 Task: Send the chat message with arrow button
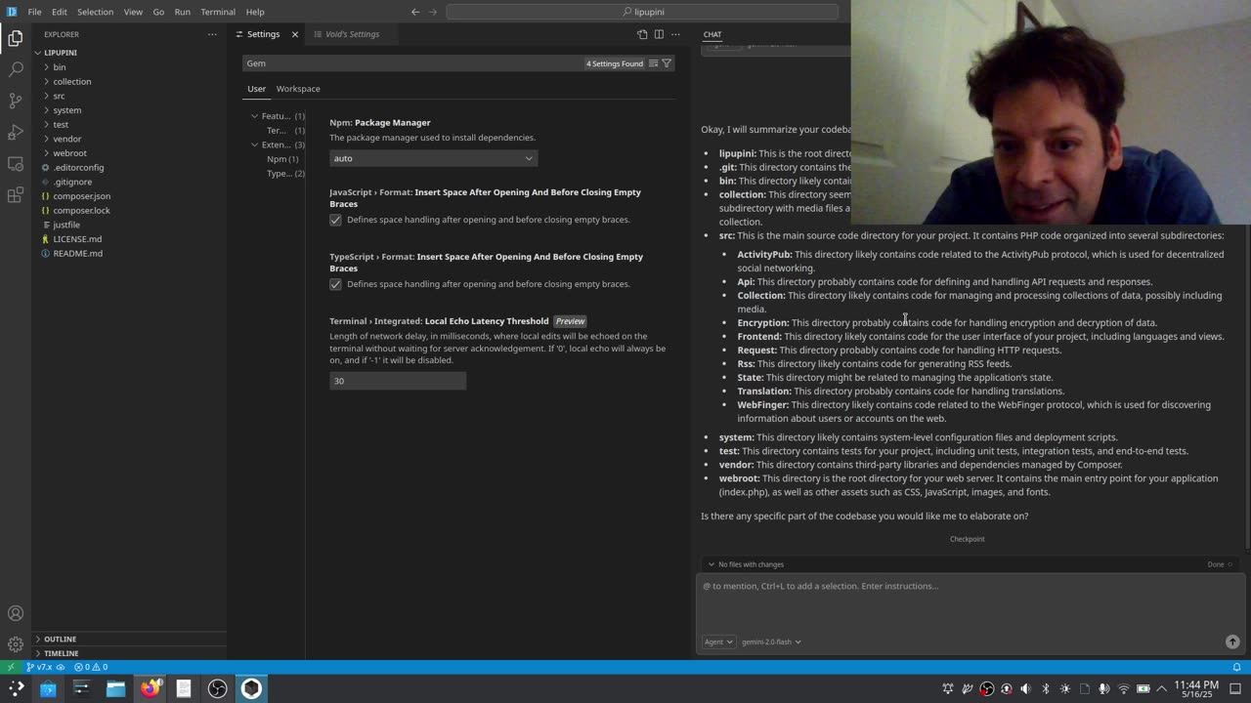tap(1232, 641)
